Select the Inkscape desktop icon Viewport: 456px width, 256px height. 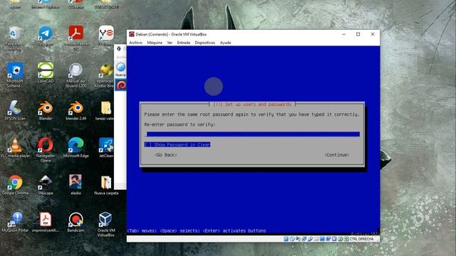46,185
